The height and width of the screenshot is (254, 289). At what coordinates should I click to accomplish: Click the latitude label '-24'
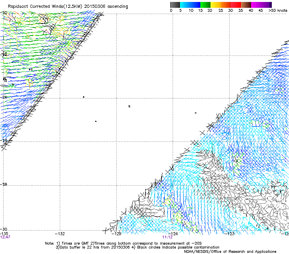click(4, 97)
